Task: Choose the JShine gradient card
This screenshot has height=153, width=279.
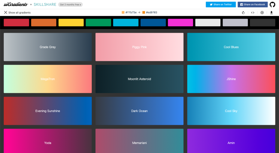Action: click(x=231, y=79)
